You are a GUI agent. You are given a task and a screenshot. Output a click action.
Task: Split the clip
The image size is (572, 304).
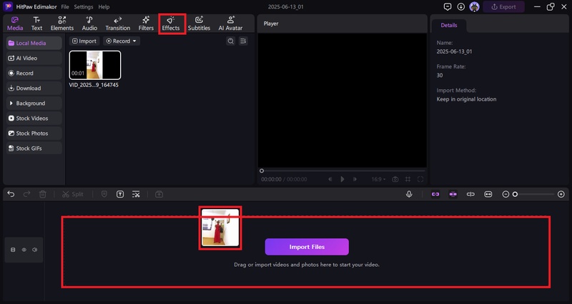click(73, 194)
